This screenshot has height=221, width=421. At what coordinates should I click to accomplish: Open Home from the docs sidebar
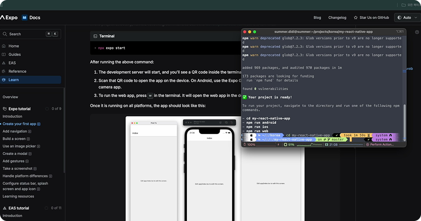(x=13, y=46)
